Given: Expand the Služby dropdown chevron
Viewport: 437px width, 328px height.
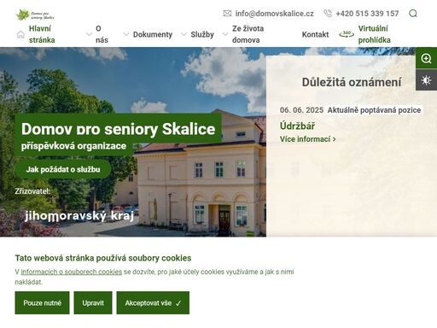Looking at the screenshot, I should tap(184, 34).
